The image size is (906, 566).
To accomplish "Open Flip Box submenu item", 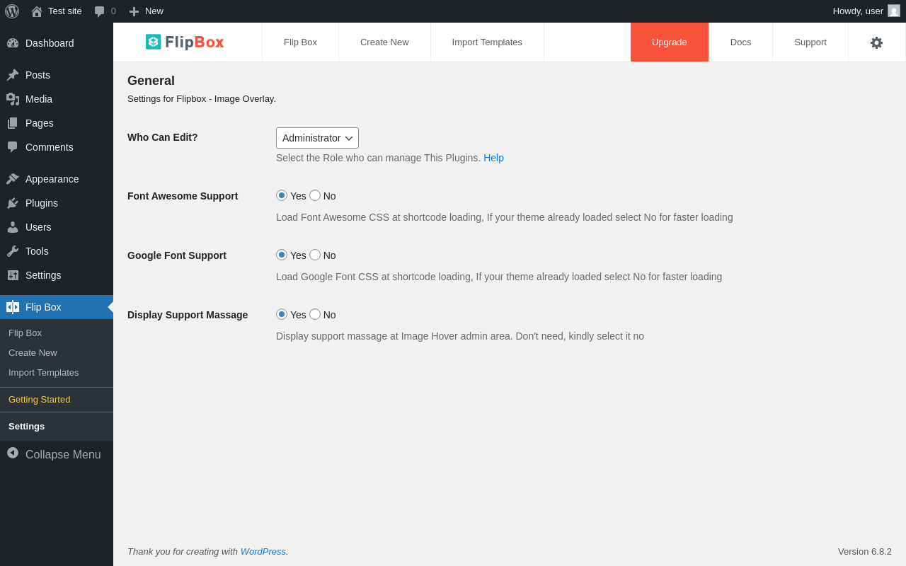I will [57, 333].
